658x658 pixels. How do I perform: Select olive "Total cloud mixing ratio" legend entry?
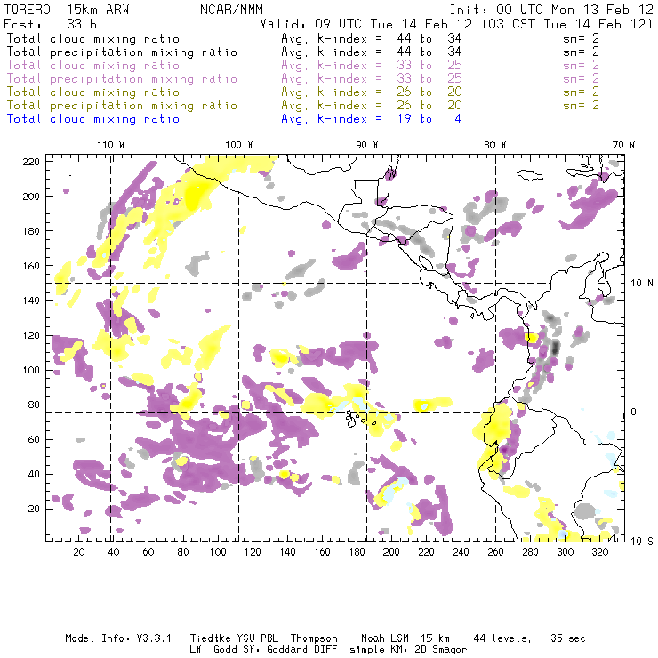point(93,92)
